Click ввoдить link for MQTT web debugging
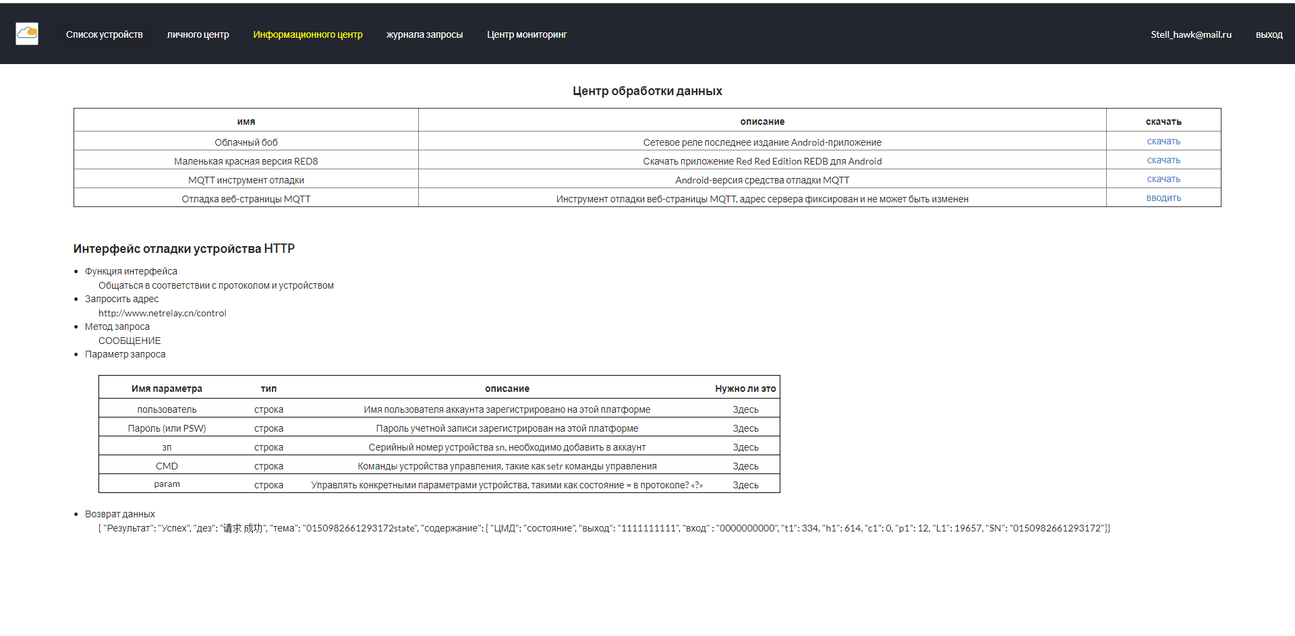The width and height of the screenshot is (1295, 636). pyautogui.click(x=1163, y=198)
